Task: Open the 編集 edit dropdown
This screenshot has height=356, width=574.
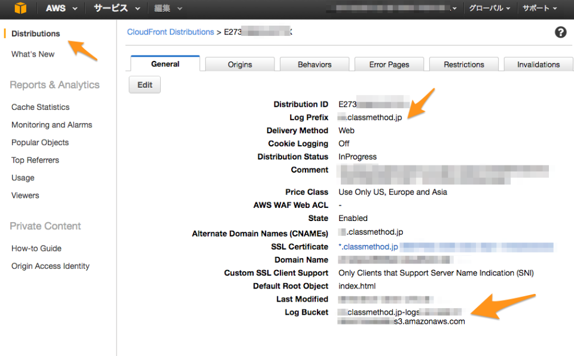Action: [168, 8]
